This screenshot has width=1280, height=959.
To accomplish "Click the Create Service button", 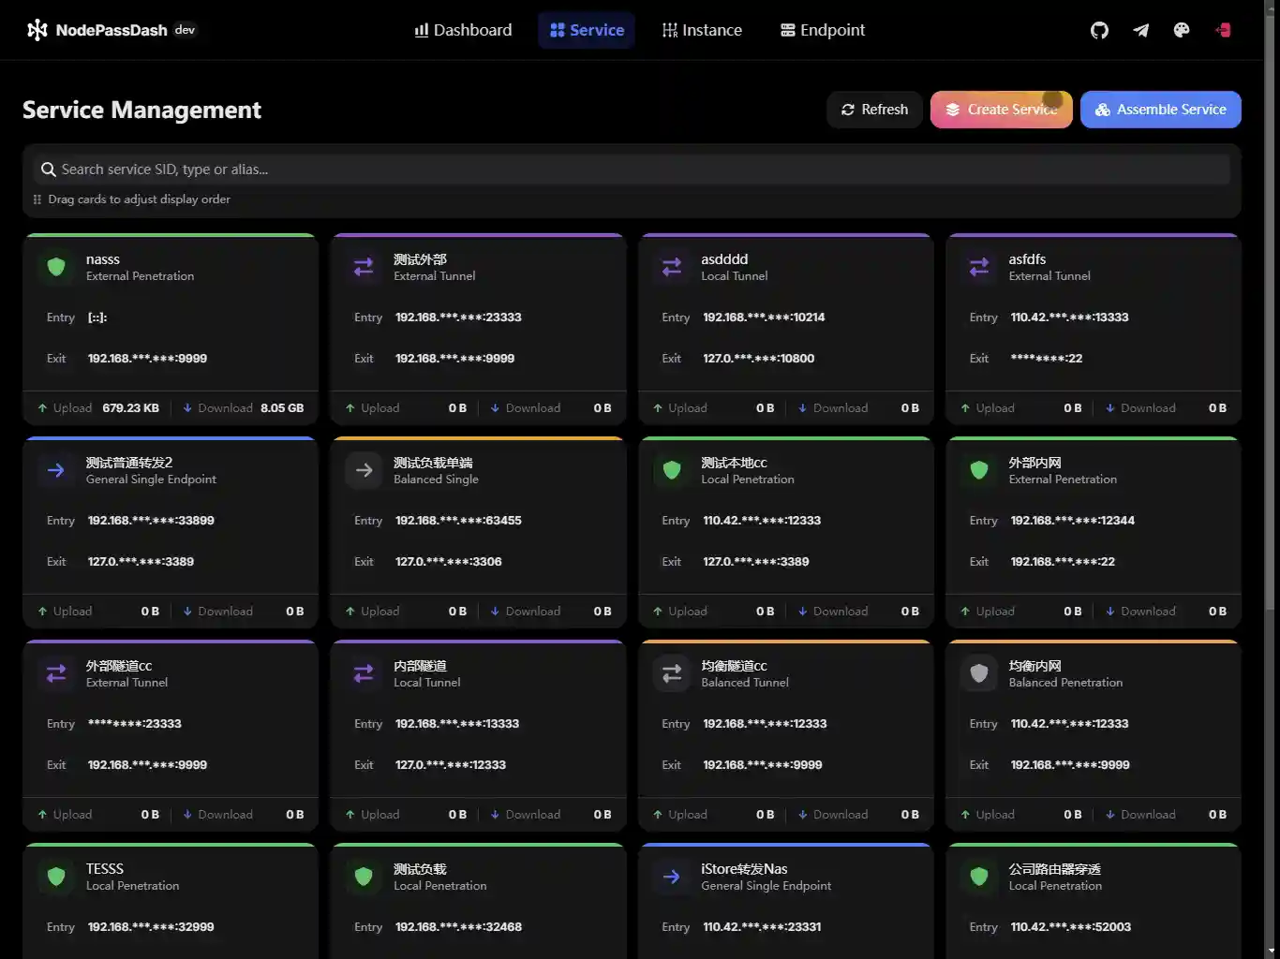I will (x=1001, y=110).
